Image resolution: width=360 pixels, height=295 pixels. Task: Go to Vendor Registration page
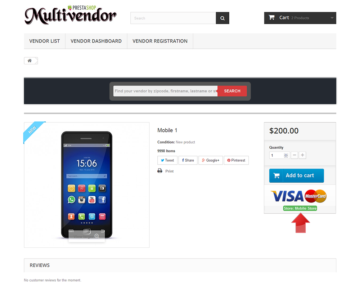(x=160, y=41)
